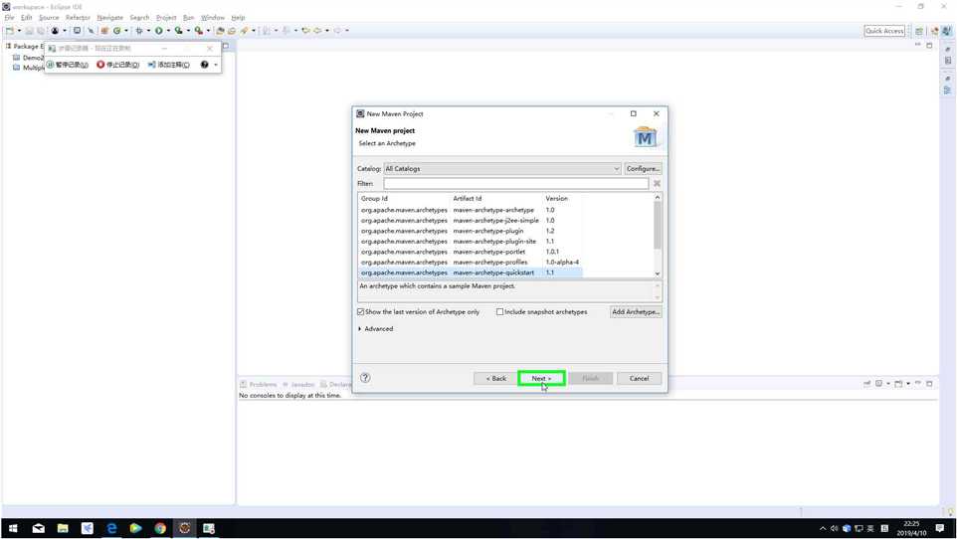Select the maven-archetype-quickstart row
957x539 pixels.
(470, 272)
